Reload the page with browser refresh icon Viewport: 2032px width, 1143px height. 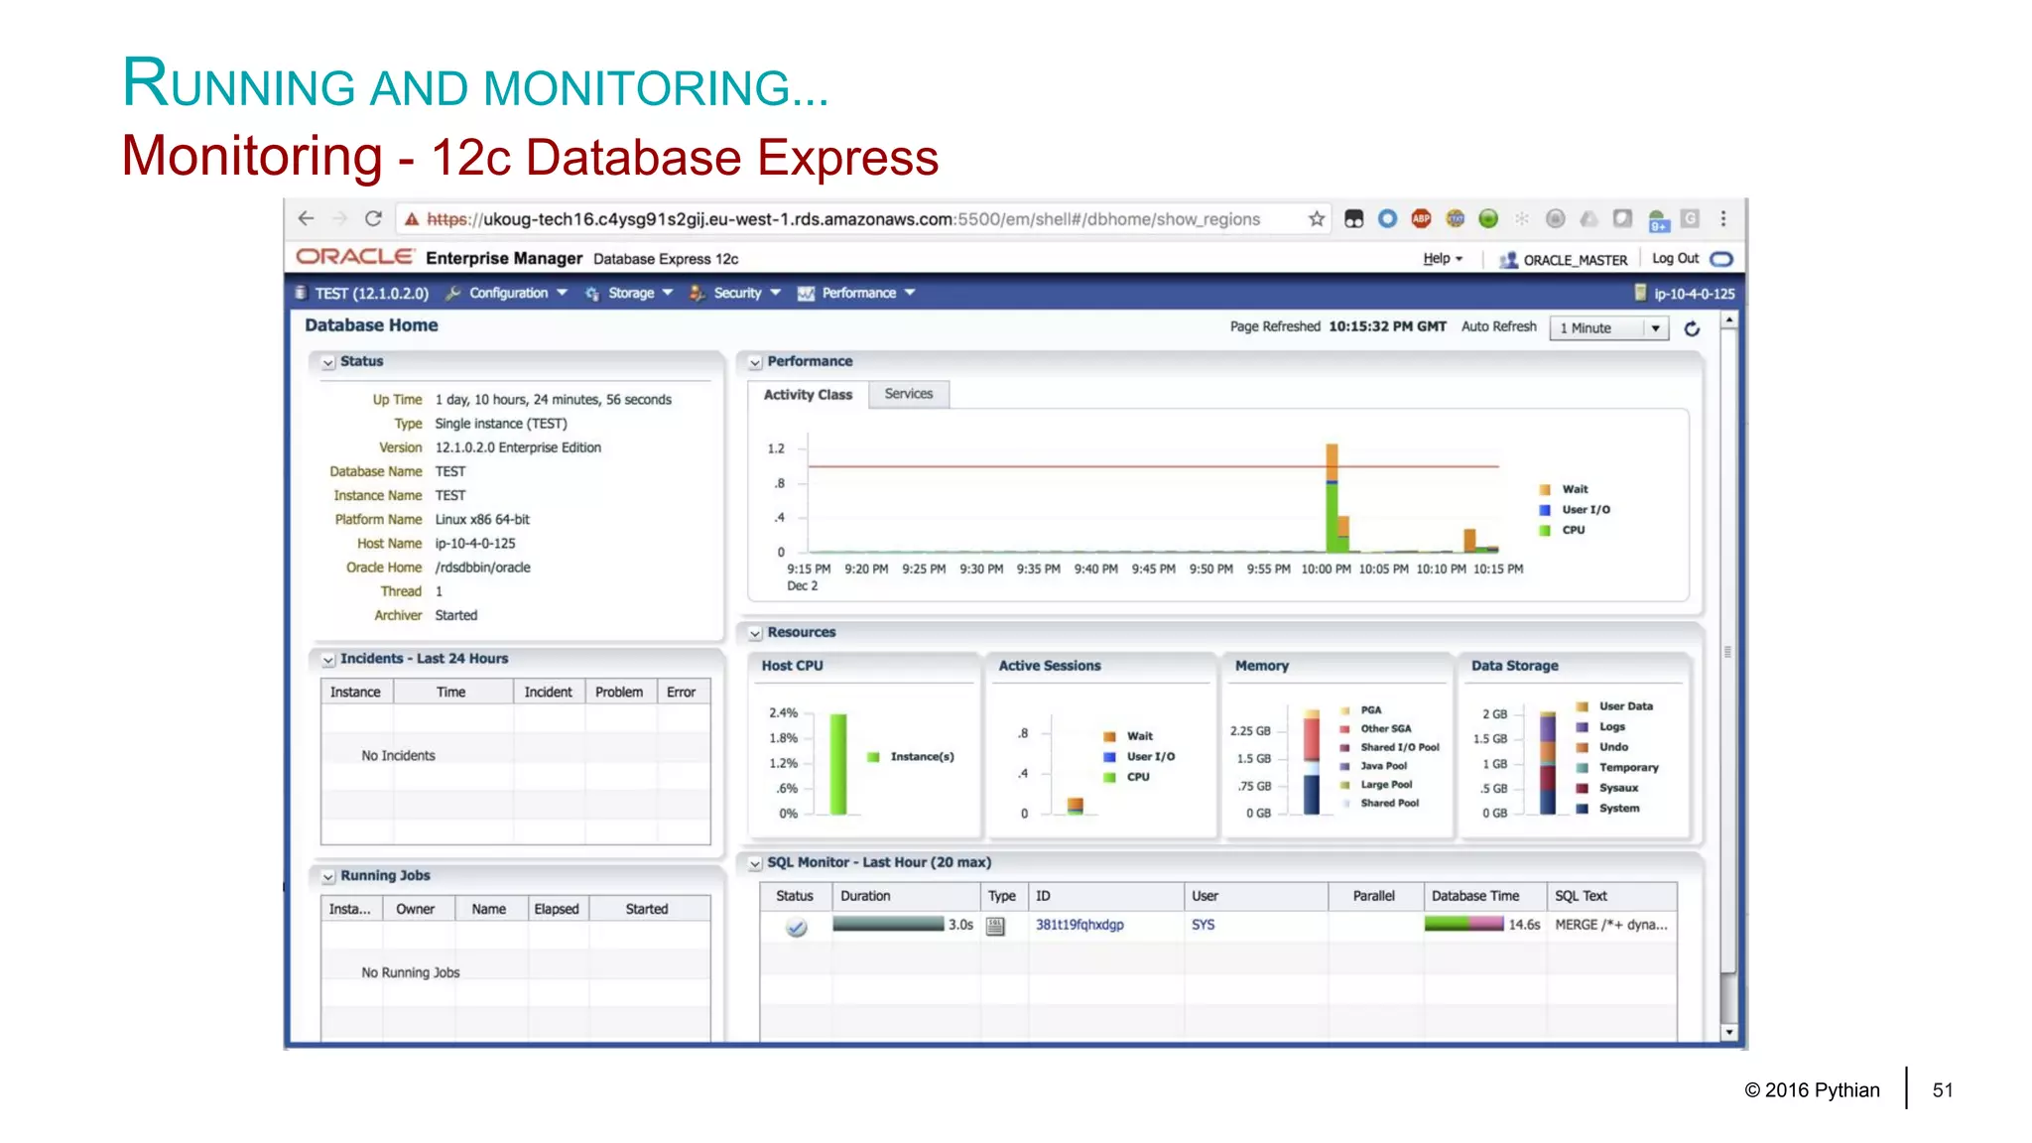[x=373, y=218]
